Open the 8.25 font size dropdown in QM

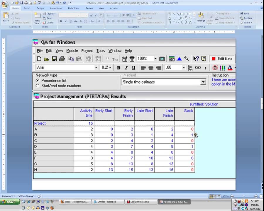click(x=110, y=67)
